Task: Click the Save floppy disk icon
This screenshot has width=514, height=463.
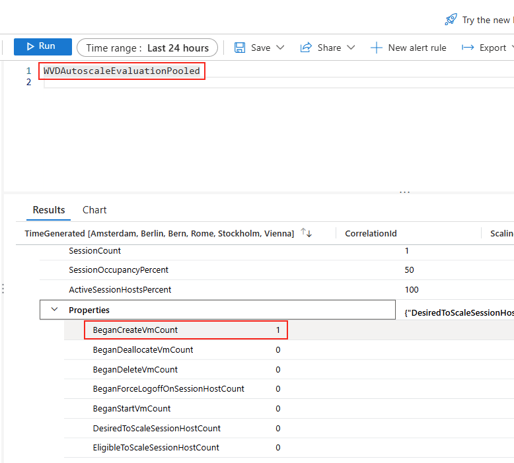Action: pos(240,48)
